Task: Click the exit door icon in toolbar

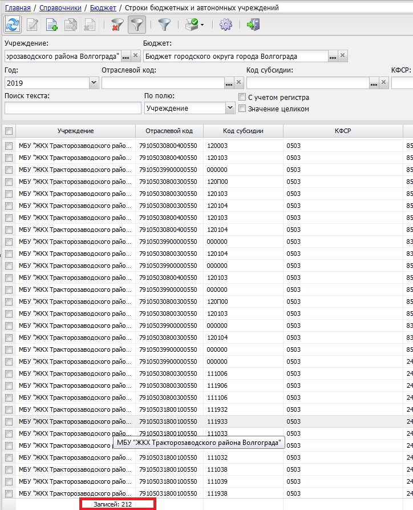Action: point(252,25)
